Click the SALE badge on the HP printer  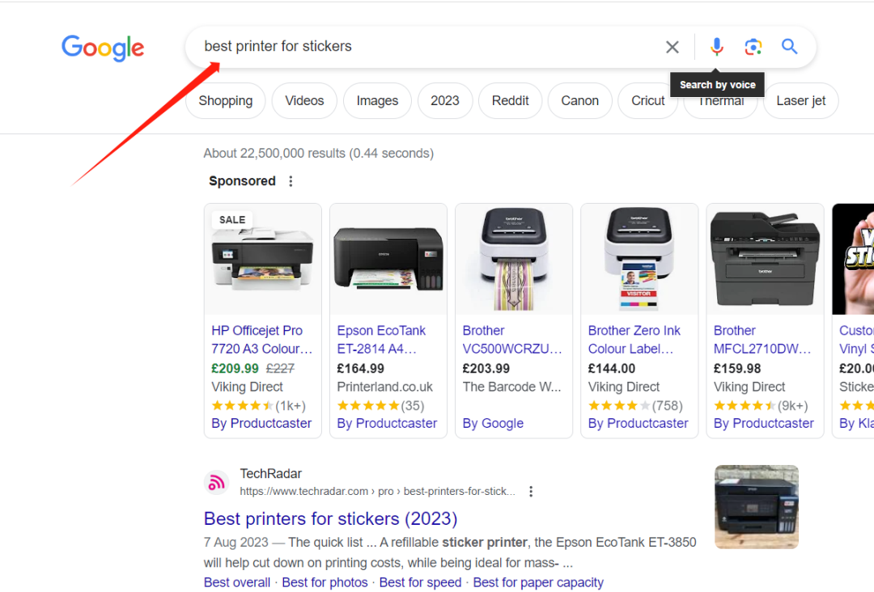pyautogui.click(x=232, y=220)
